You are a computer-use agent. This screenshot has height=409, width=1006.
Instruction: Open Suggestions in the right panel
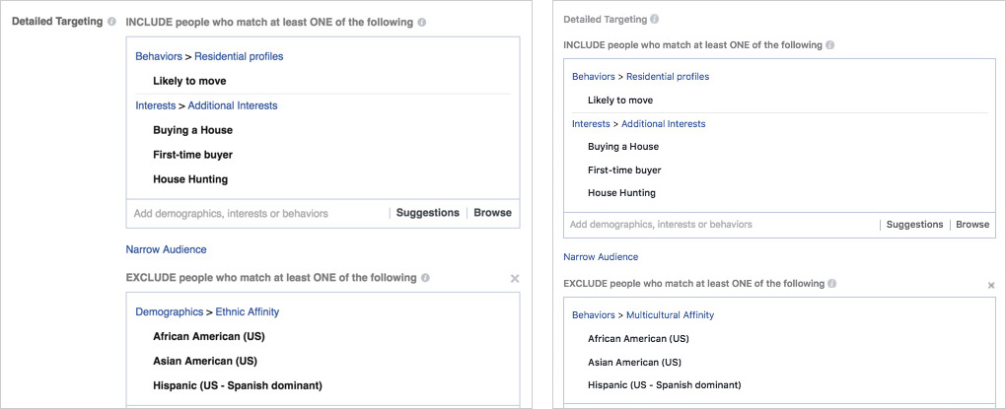[914, 225]
